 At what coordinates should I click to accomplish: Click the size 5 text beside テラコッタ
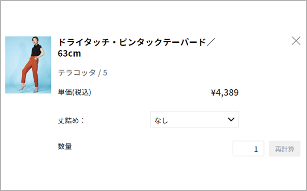[105, 73]
